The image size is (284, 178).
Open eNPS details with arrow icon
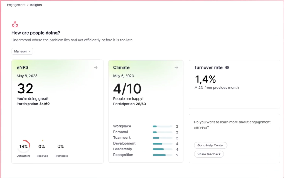[x=96, y=67]
